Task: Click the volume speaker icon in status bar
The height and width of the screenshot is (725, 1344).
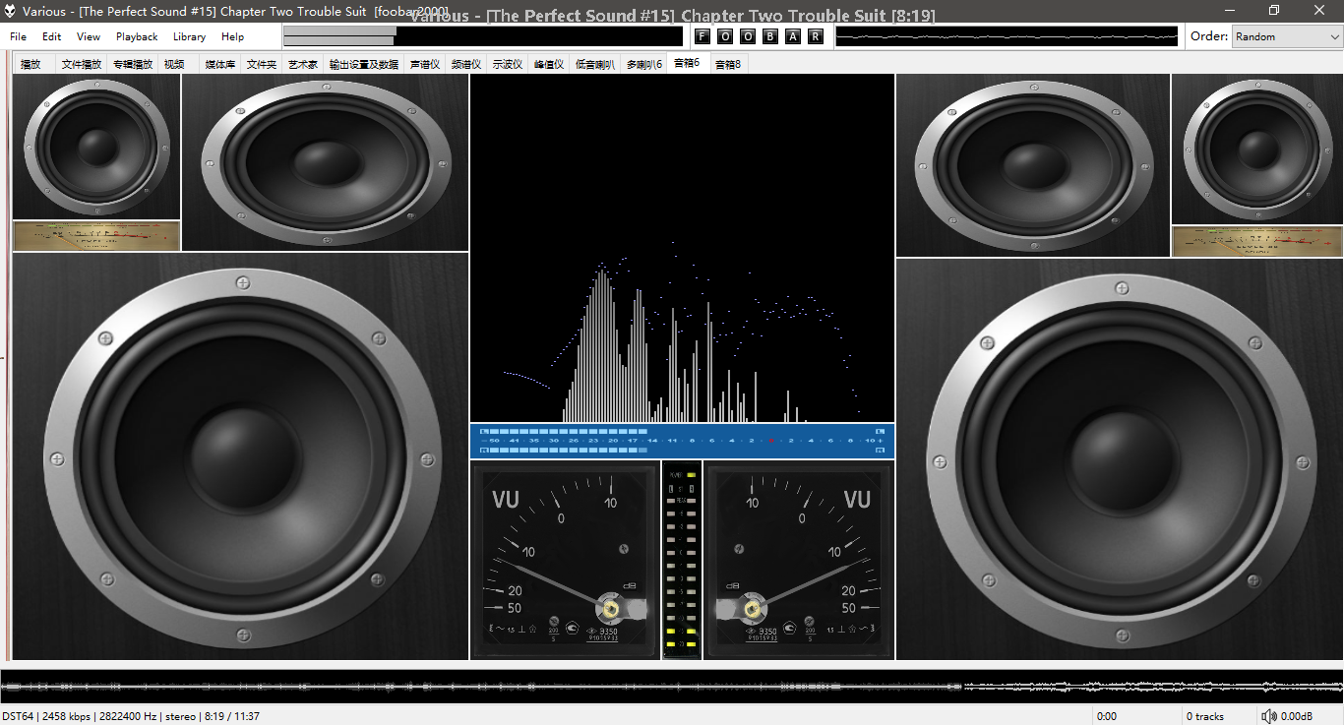Action: 1269,716
